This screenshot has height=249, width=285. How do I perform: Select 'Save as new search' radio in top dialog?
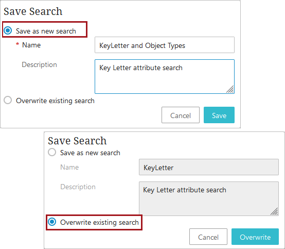pyautogui.click(x=8, y=30)
